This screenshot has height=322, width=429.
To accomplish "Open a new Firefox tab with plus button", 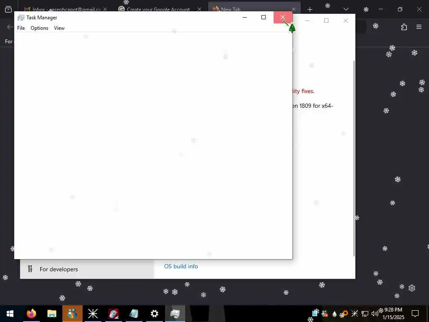I will click(x=310, y=10).
